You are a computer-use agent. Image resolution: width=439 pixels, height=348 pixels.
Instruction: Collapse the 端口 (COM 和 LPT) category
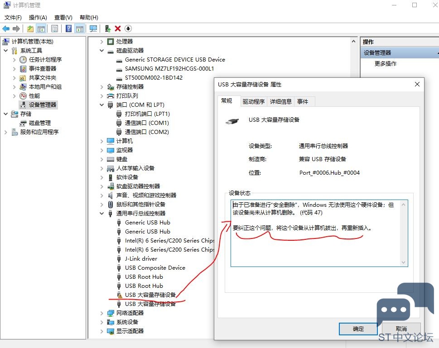[x=101, y=105]
